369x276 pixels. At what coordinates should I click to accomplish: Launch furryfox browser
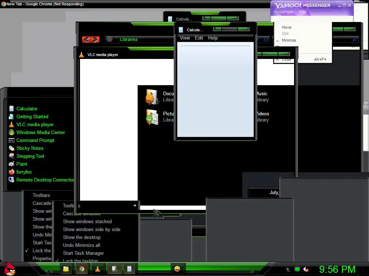point(24,172)
